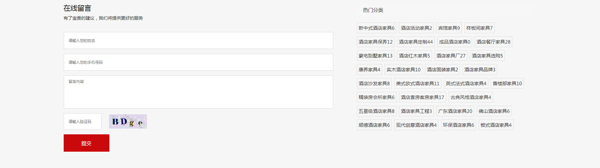Refresh the captcha image BDge

point(128,122)
